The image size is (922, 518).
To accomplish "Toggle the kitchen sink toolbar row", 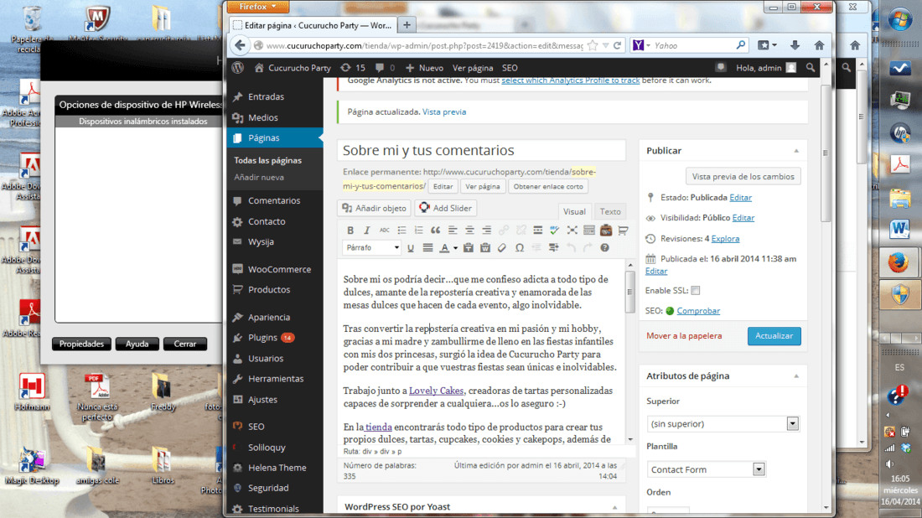I will tap(588, 231).
